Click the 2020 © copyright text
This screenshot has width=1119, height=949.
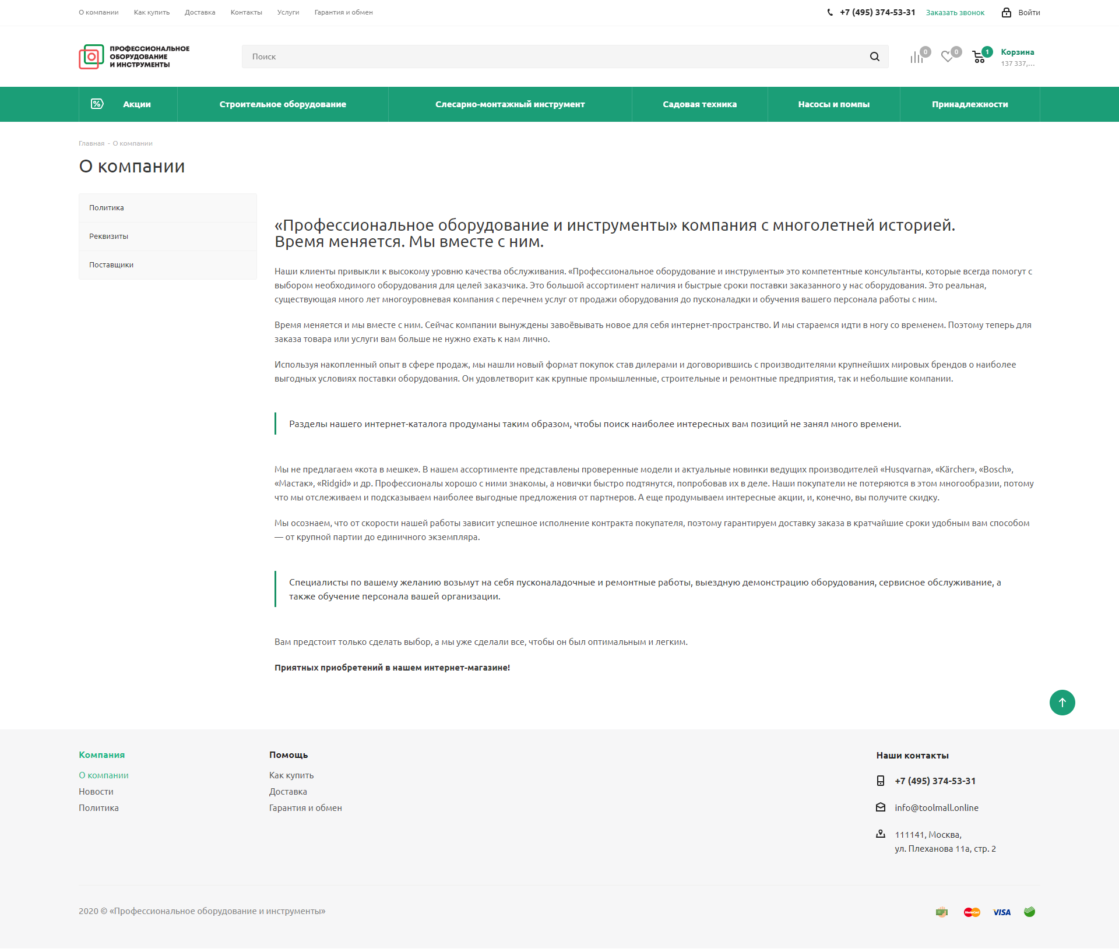click(x=202, y=911)
